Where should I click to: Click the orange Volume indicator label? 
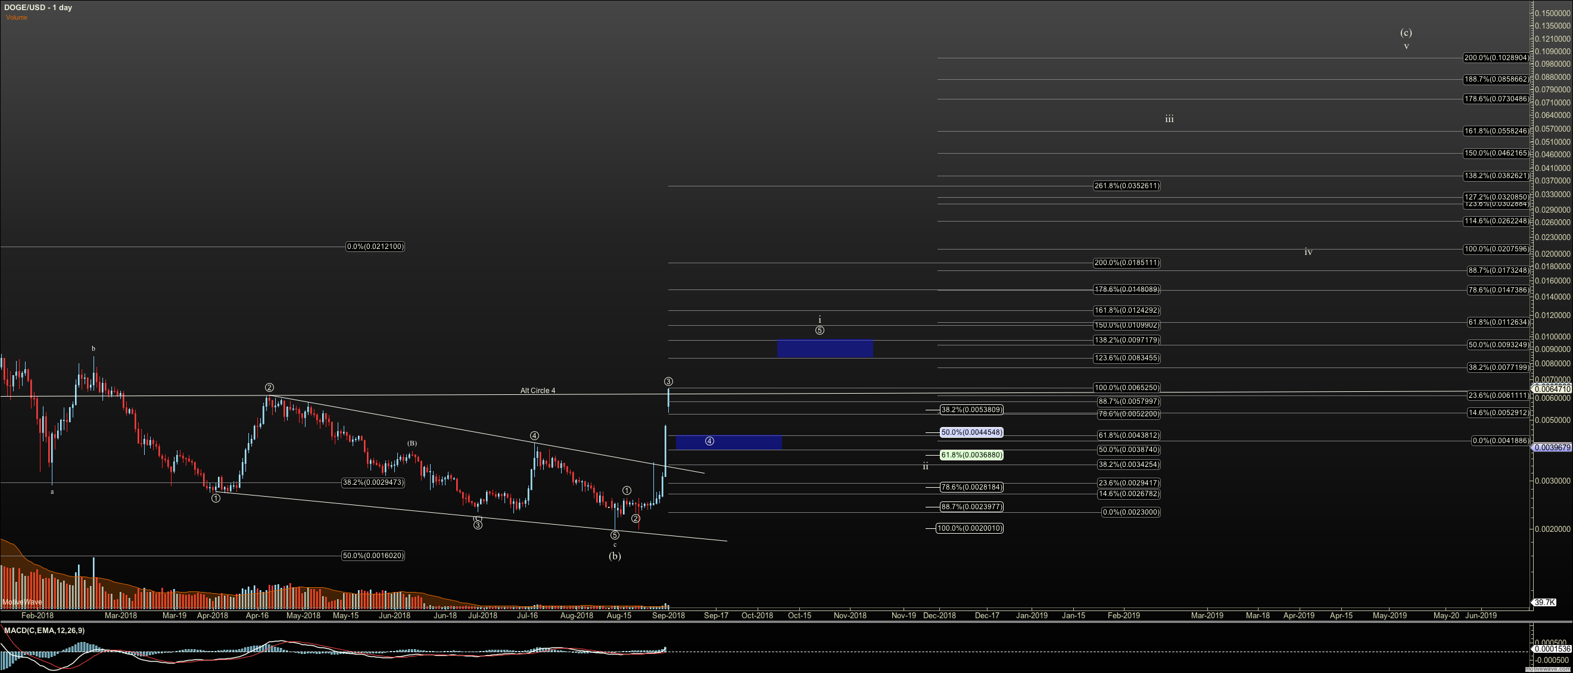tap(17, 18)
